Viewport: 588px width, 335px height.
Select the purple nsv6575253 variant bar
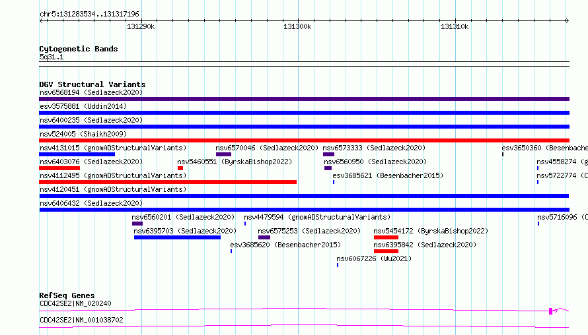pyautogui.click(x=264, y=237)
